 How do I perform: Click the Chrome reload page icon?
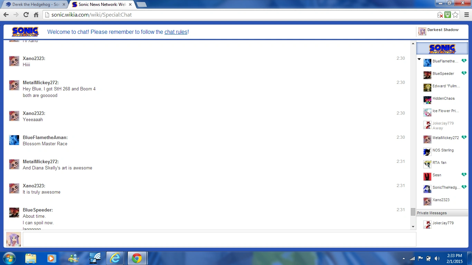click(26, 15)
